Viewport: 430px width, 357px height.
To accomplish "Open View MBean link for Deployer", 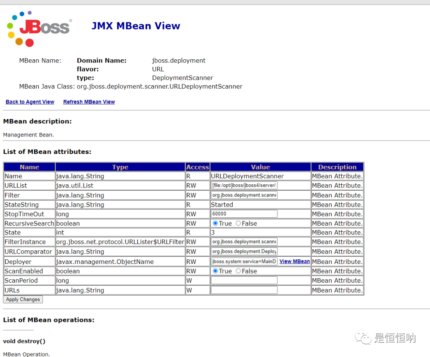I will tap(295, 261).
